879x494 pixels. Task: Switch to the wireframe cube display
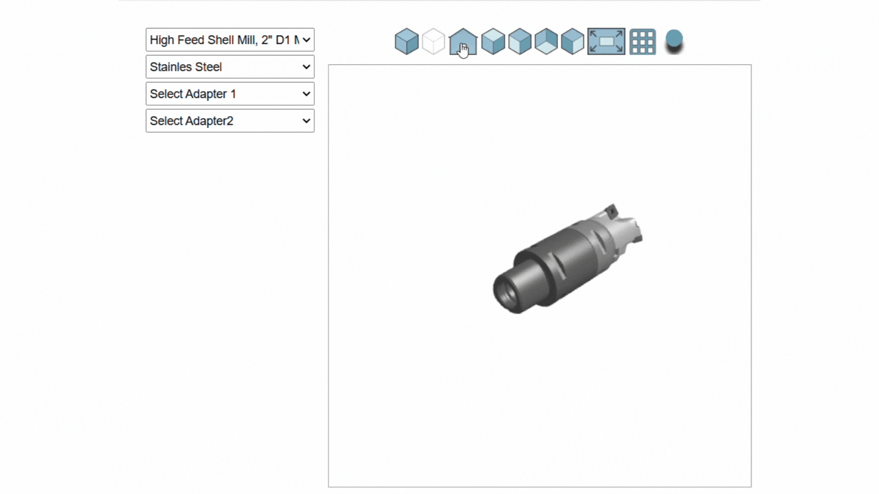[x=433, y=42]
